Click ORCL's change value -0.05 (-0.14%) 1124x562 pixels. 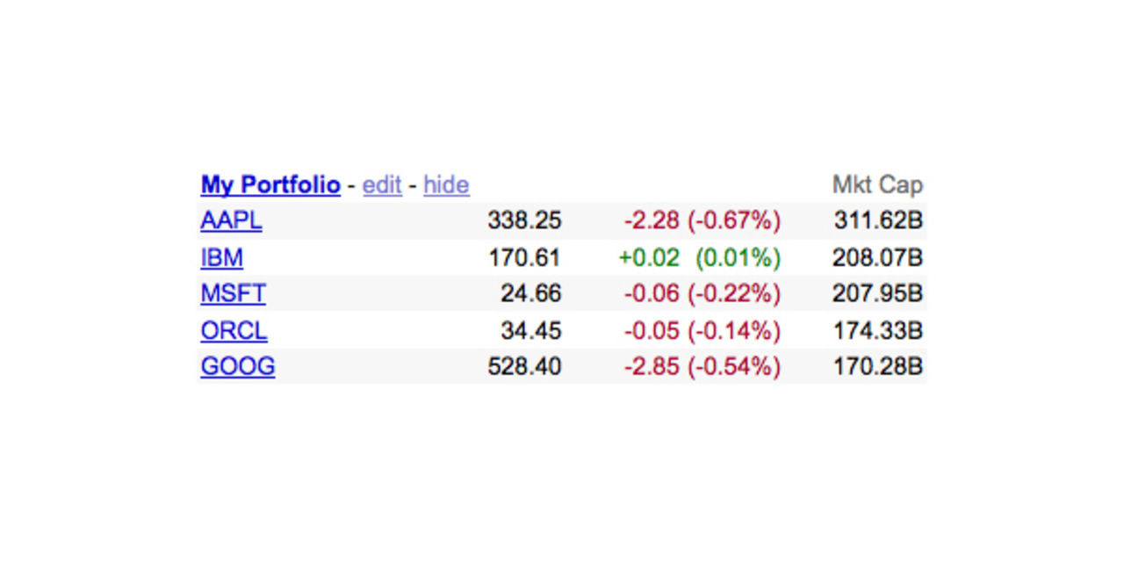pos(702,331)
